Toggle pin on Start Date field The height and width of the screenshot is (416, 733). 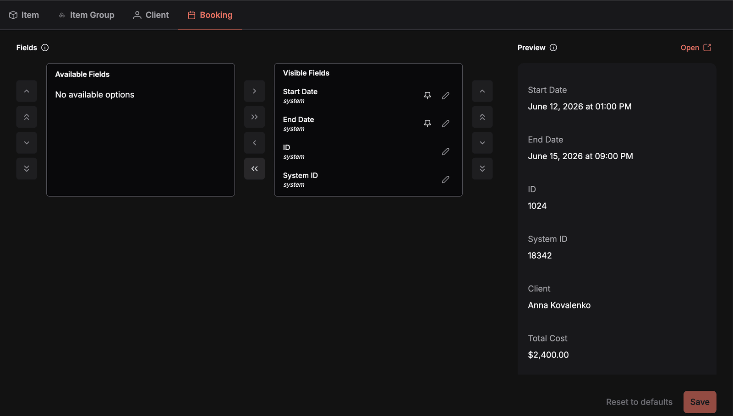tap(427, 96)
